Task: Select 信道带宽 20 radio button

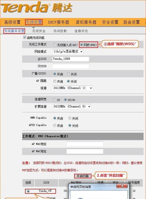Action: pyautogui.click(x=55, y=100)
